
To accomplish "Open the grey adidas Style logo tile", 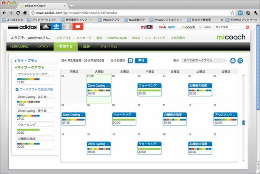I will point(67,27).
